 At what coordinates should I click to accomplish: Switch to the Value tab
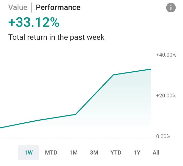[18, 7]
